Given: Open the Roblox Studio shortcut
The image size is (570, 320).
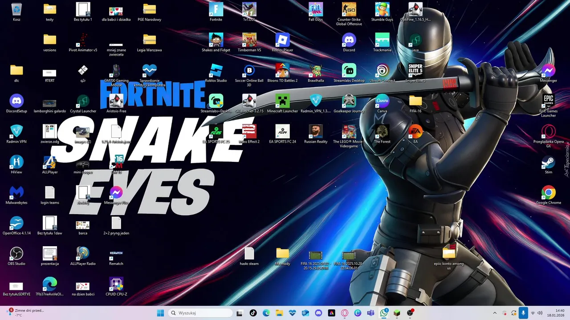Looking at the screenshot, I should [216, 73].
